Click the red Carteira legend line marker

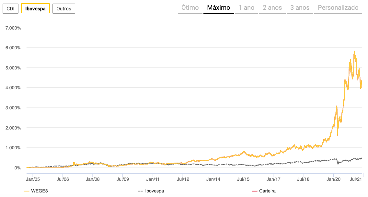(x=254, y=191)
